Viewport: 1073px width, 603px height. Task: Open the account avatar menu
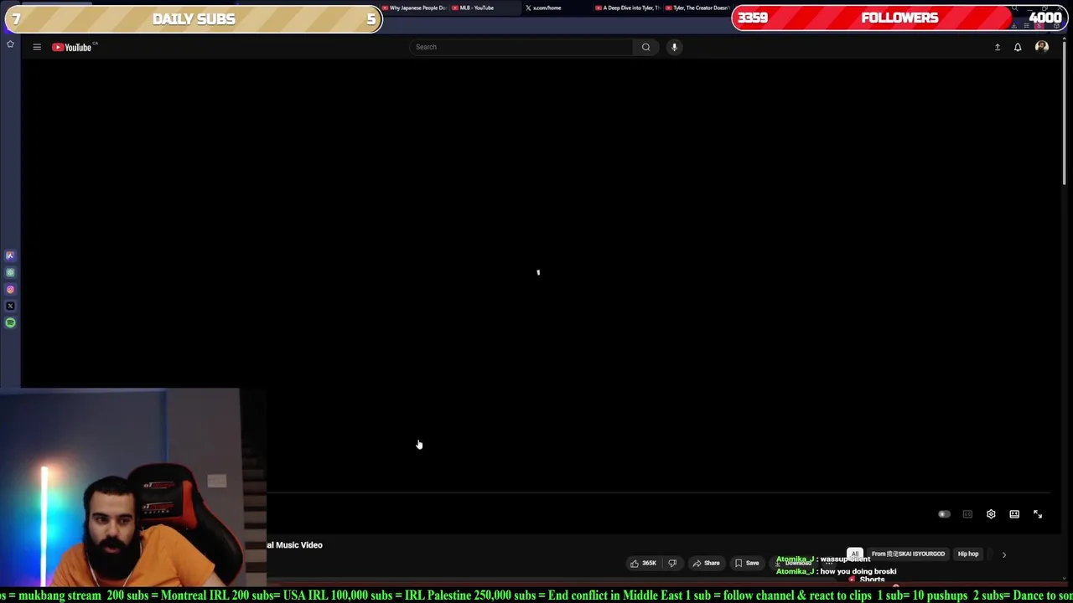tap(1042, 47)
